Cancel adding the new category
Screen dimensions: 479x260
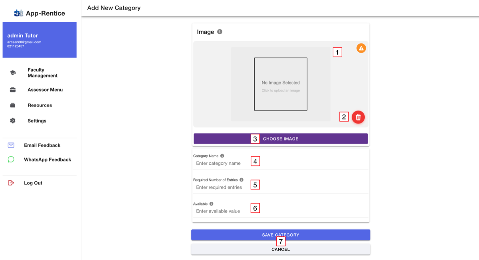coord(281,249)
